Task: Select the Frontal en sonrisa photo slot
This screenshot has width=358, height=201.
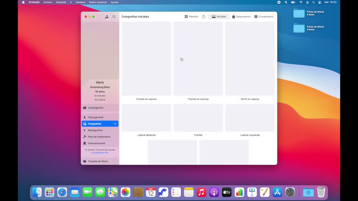Action: tap(198, 59)
